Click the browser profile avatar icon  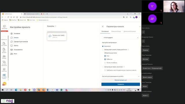136,17
